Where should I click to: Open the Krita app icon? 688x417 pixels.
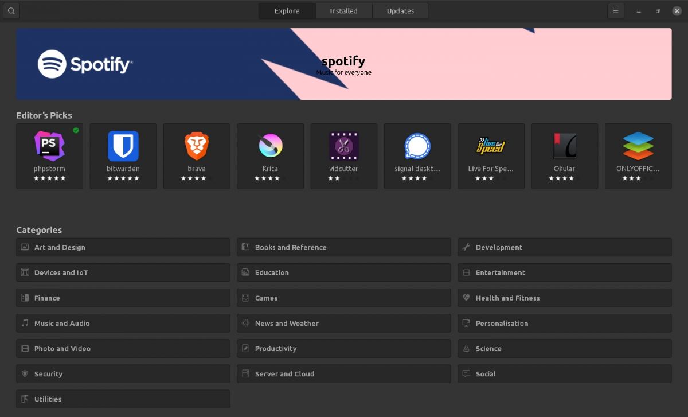coord(270,146)
